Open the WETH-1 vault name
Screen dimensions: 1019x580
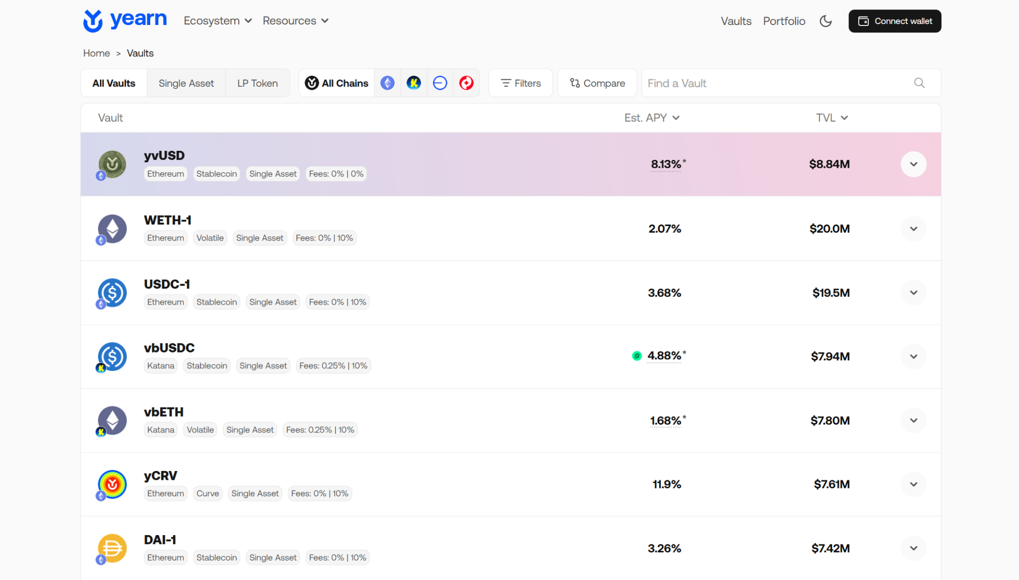[x=168, y=220]
